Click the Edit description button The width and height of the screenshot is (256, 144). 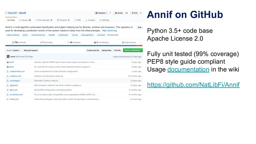tap(139, 27)
